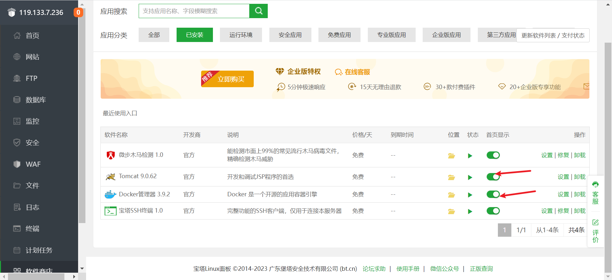Toggle homepage display for Tomcat 9.0.62
This screenshot has width=612, height=280.
[x=493, y=177]
